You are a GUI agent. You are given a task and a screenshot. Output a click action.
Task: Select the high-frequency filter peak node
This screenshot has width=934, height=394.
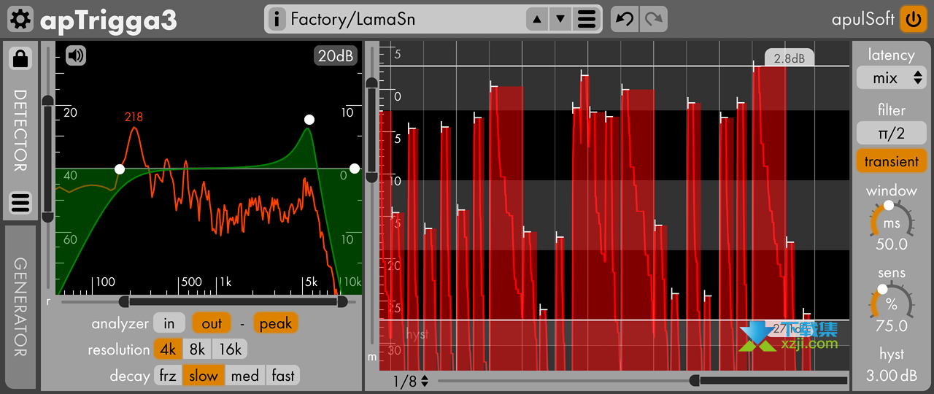[x=309, y=120]
